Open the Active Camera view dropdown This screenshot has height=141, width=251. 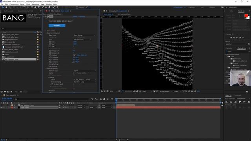(165, 91)
